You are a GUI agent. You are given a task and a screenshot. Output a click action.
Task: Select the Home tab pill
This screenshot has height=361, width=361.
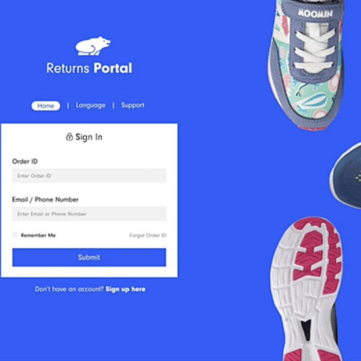pyautogui.click(x=46, y=106)
